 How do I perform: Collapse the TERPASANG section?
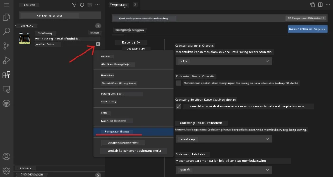(x=26, y=26)
